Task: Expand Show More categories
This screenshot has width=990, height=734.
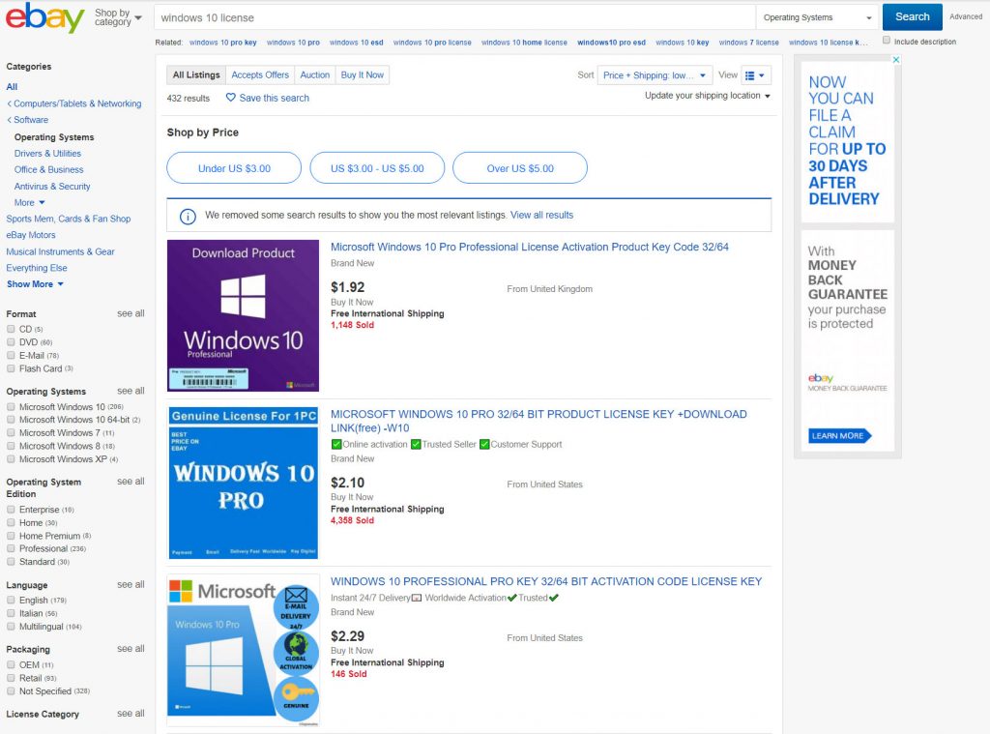Action: click(35, 284)
